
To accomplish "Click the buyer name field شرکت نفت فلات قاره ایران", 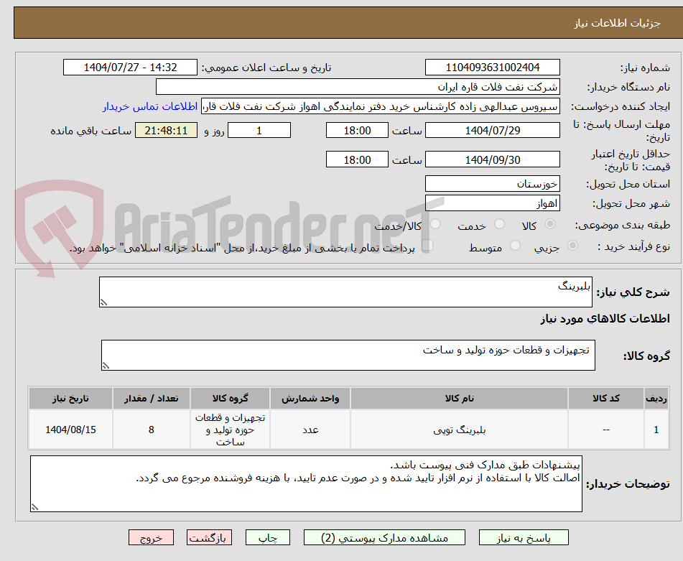I will click(358, 87).
